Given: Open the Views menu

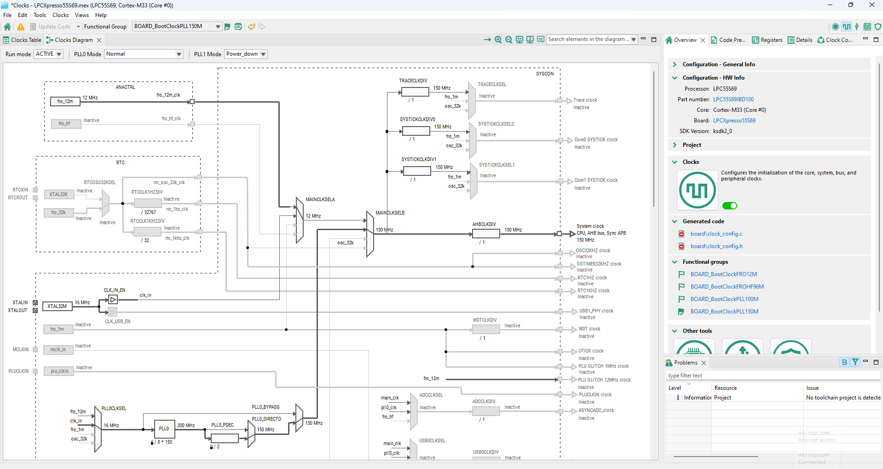Looking at the screenshot, I should [81, 15].
